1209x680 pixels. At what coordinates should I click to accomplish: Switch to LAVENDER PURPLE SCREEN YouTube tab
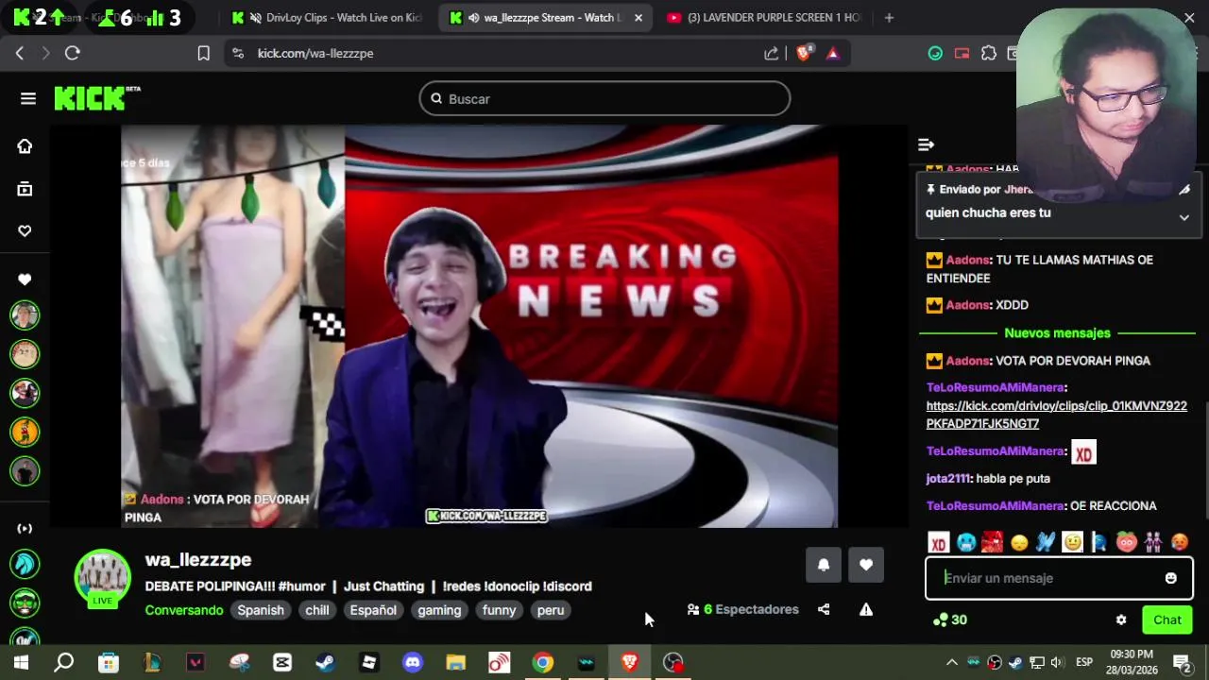tap(763, 17)
